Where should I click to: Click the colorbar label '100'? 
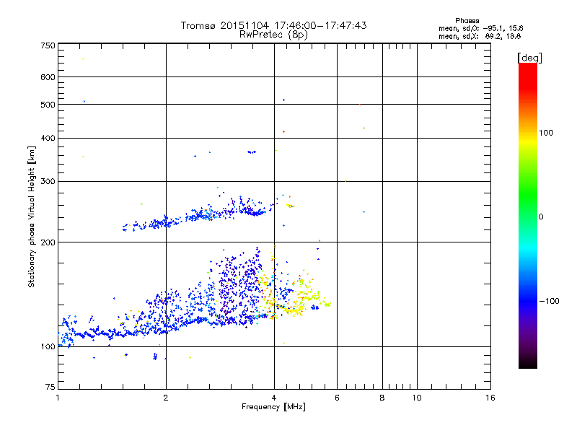[546, 133]
